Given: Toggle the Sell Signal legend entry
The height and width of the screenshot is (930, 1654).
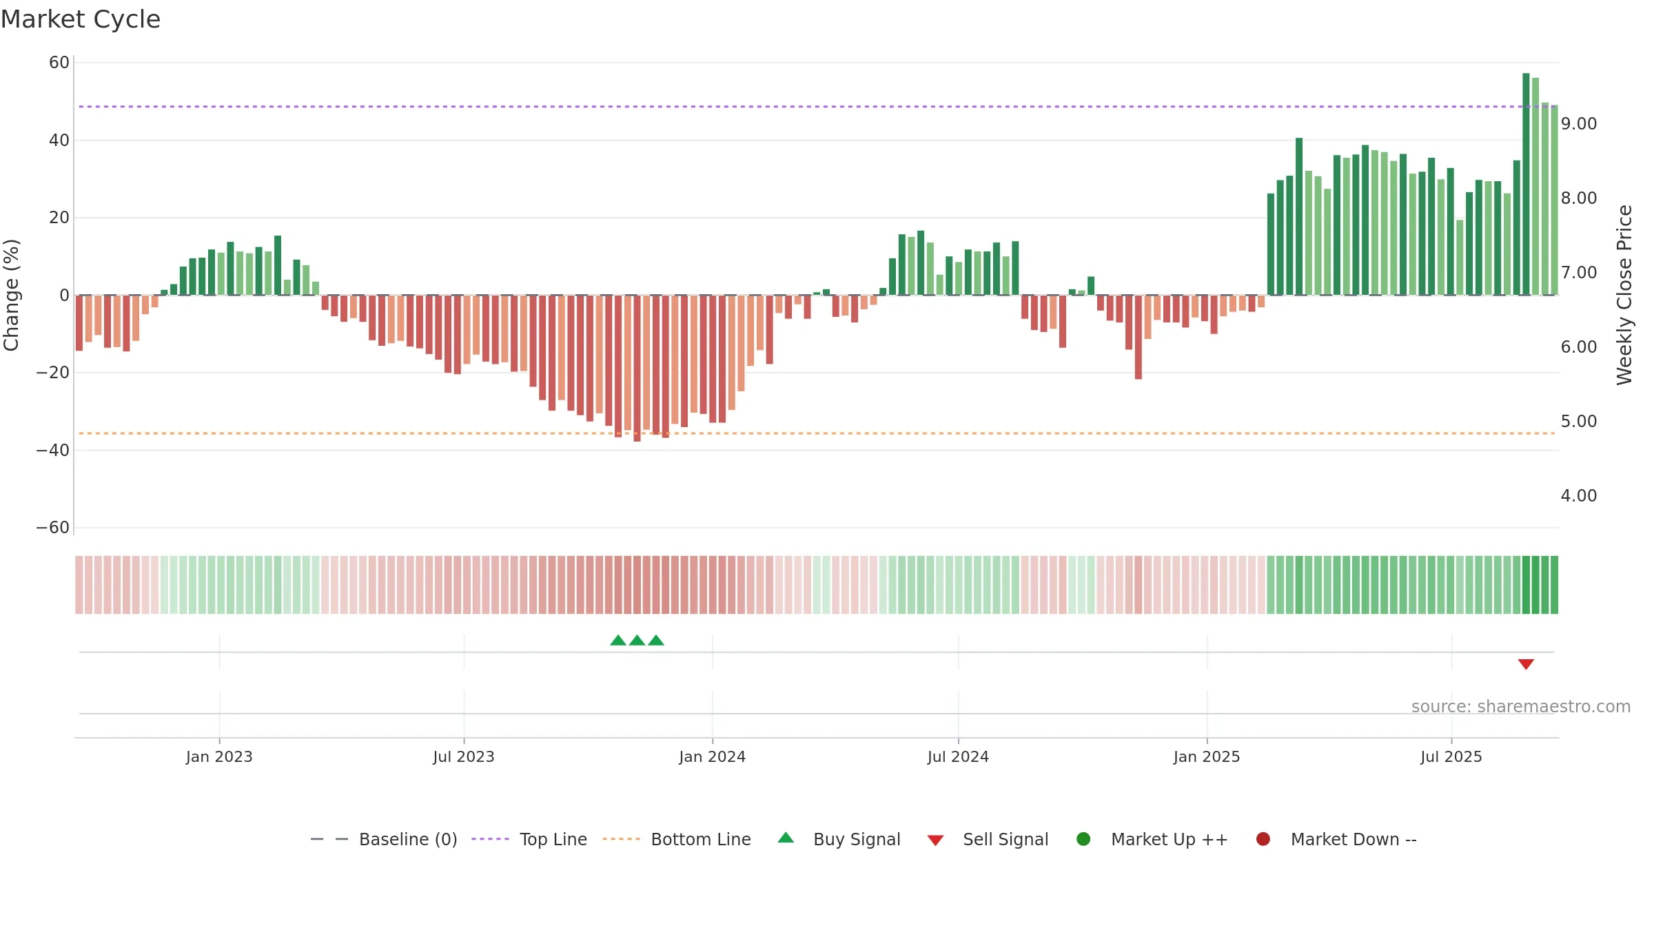Looking at the screenshot, I should tap(988, 839).
